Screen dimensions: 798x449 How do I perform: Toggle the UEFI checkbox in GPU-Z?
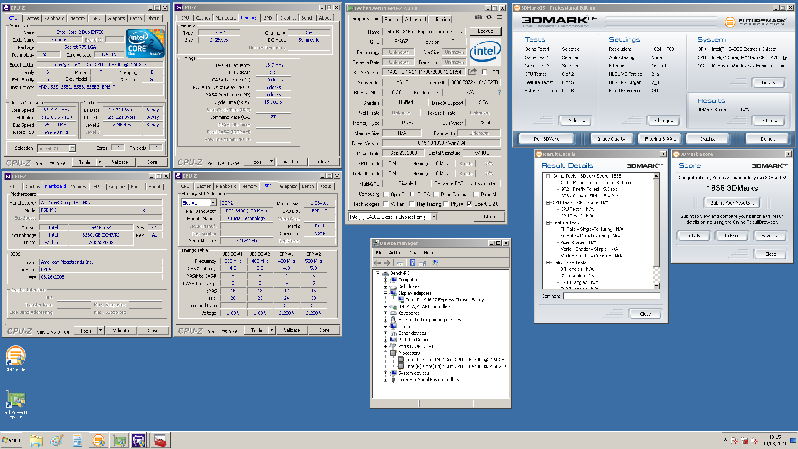[484, 72]
